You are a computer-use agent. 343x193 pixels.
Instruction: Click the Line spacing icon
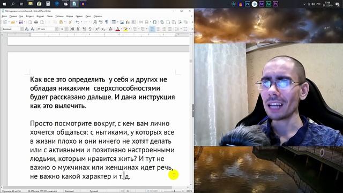(x=177, y=29)
